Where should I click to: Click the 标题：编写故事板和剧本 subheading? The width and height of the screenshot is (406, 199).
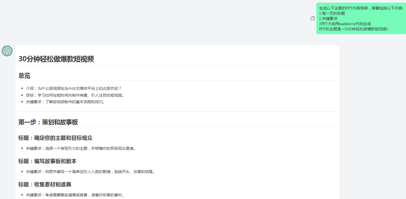coord(47,161)
